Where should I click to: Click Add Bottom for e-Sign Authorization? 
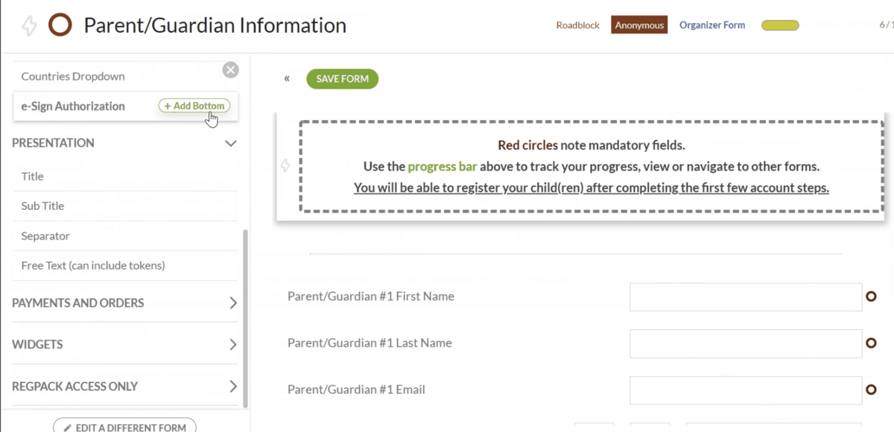194,107
